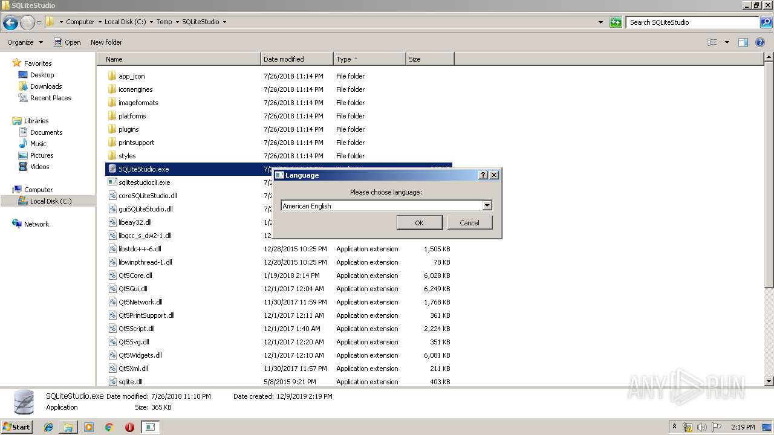Expand the view options arrow
The image size is (774, 435).
click(727, 42)
